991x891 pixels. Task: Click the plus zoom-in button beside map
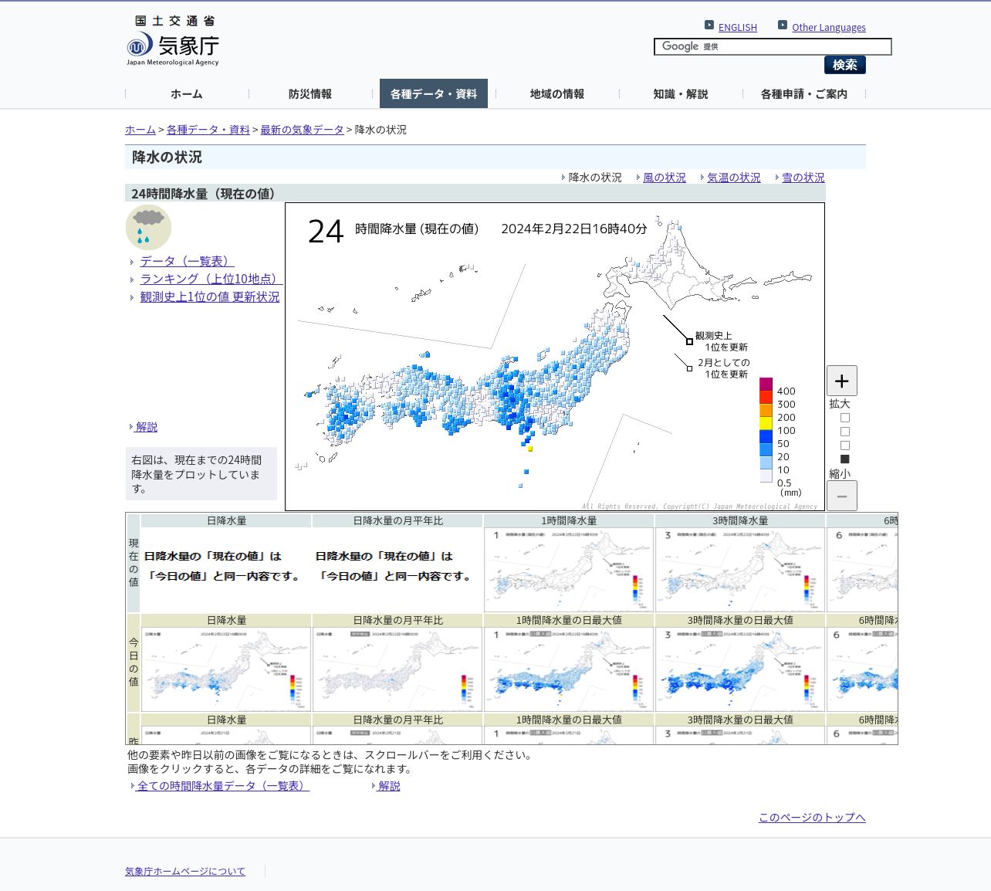[842, 381]
